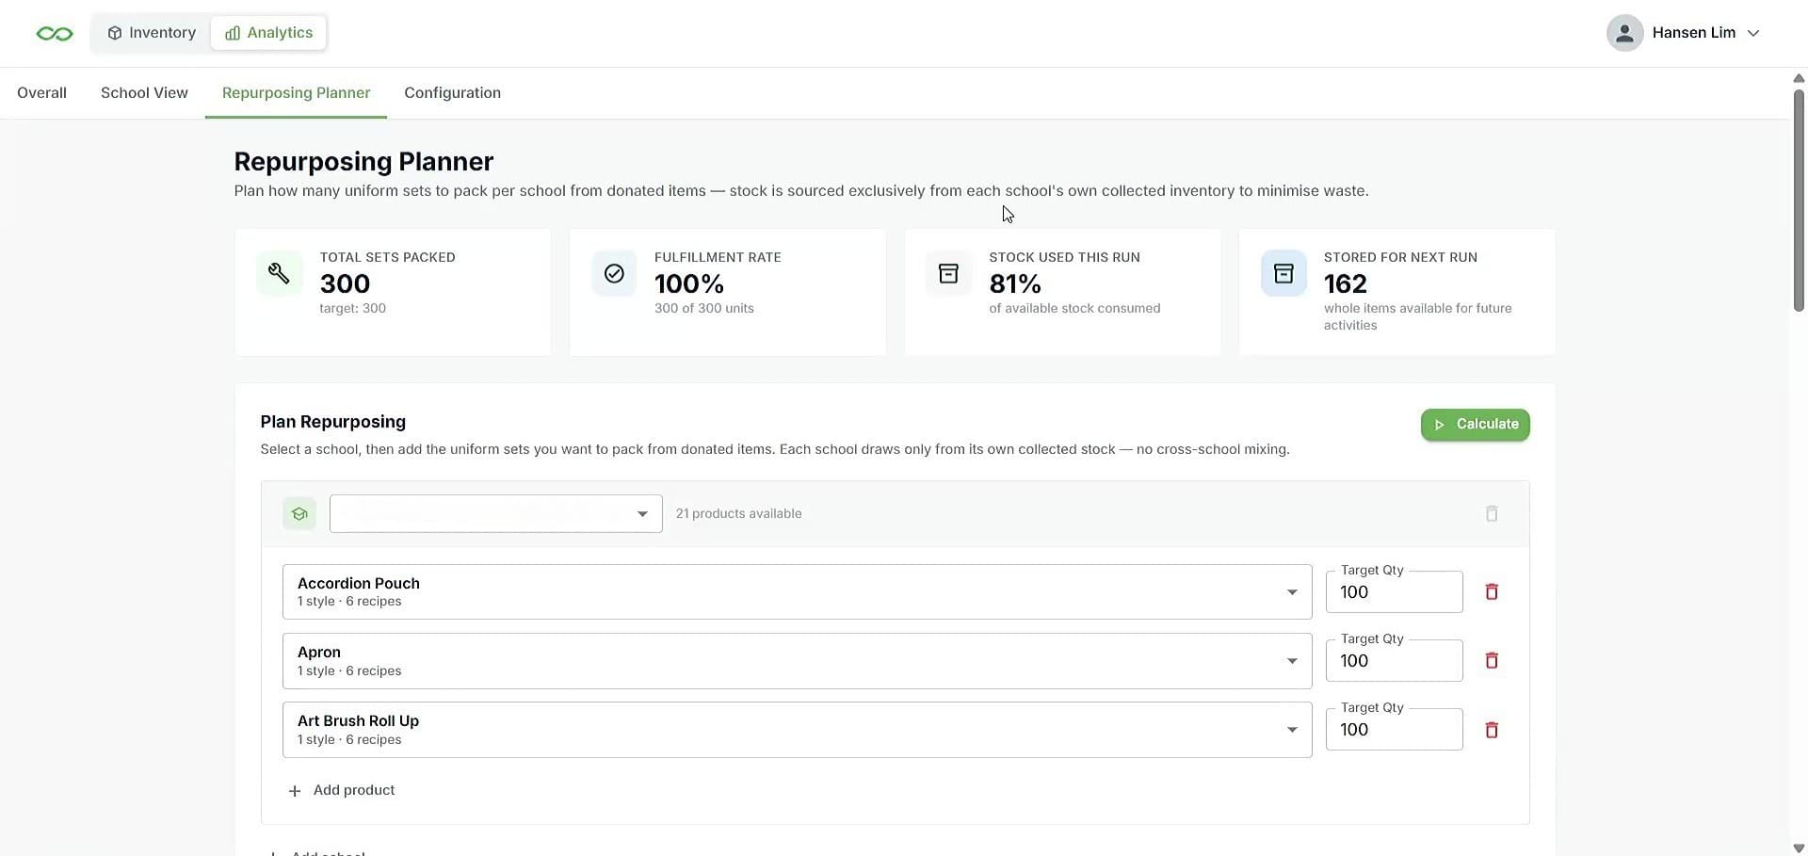This screenshot has height=856, width=1808.
Task: Switch to the Overall tab
Action: pos(41,92)
